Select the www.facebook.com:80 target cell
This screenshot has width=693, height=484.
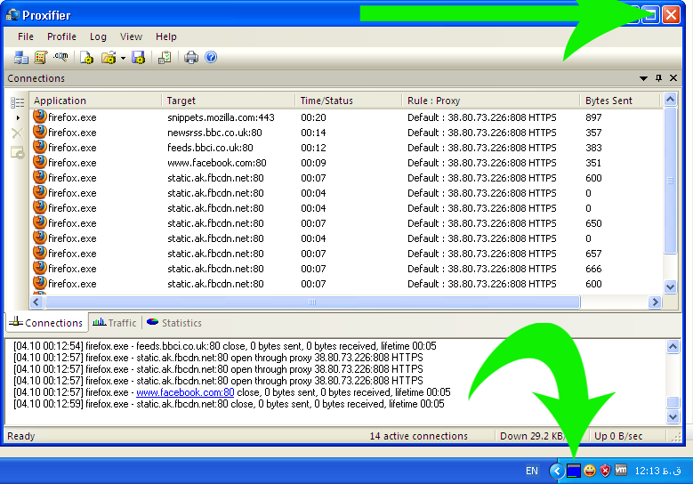[x=217, y=163]
